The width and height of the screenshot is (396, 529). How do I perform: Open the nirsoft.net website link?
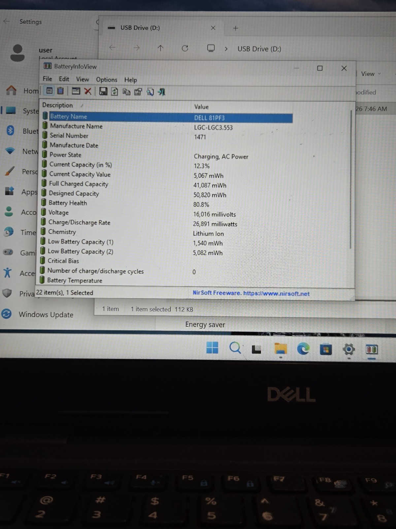[276, 294]
